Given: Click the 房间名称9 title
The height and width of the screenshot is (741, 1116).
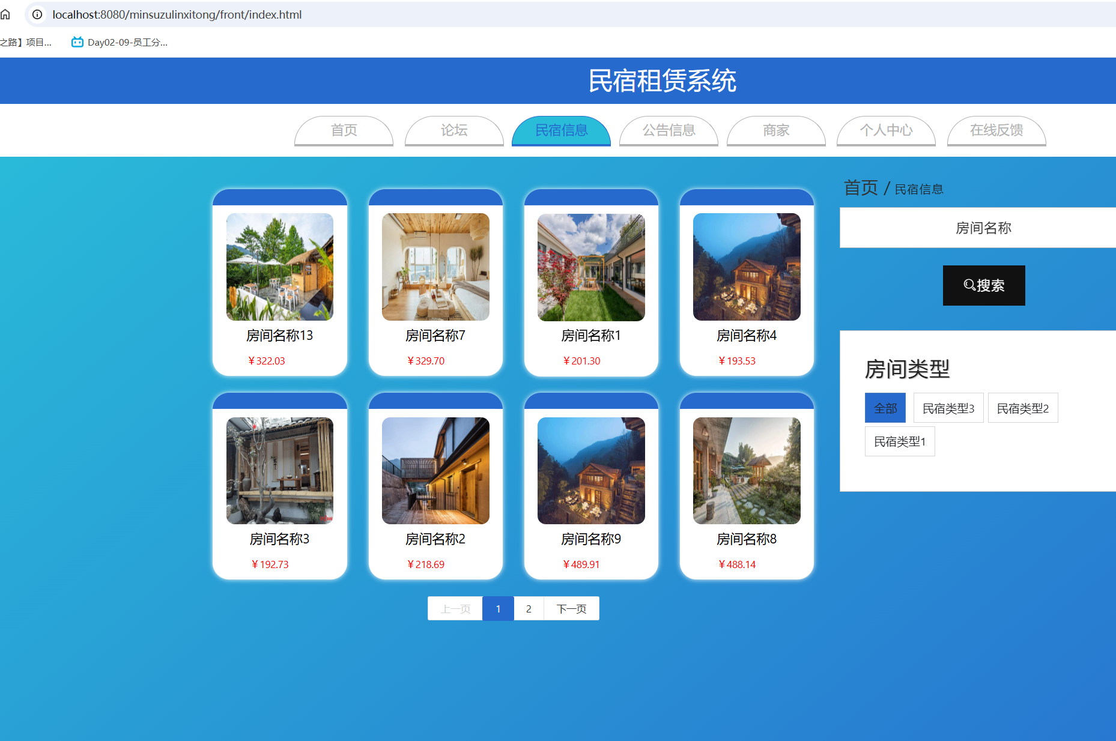Looking at the screenshot, I should [591, 539].
